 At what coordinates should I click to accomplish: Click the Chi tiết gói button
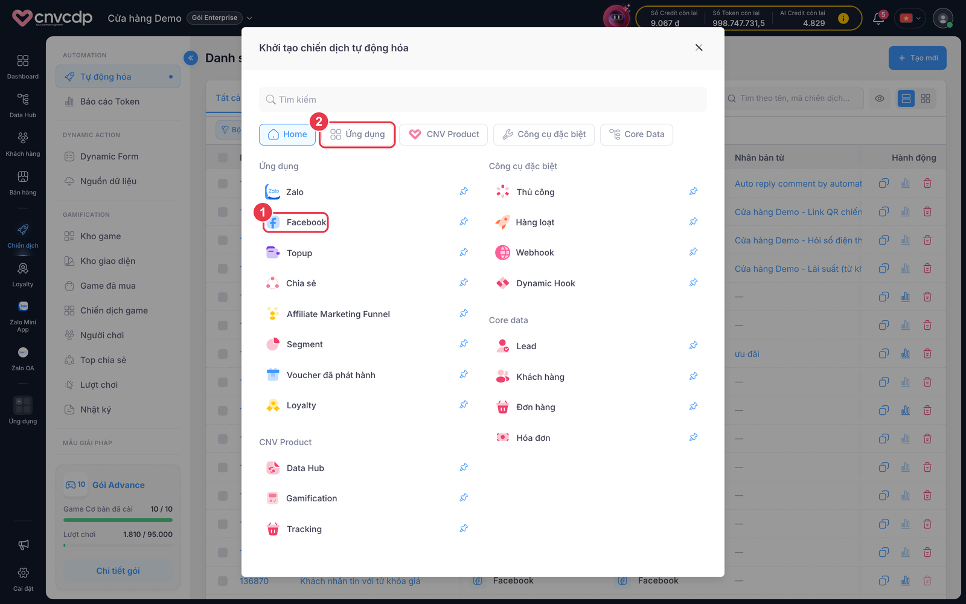click(x=118, y=571)
